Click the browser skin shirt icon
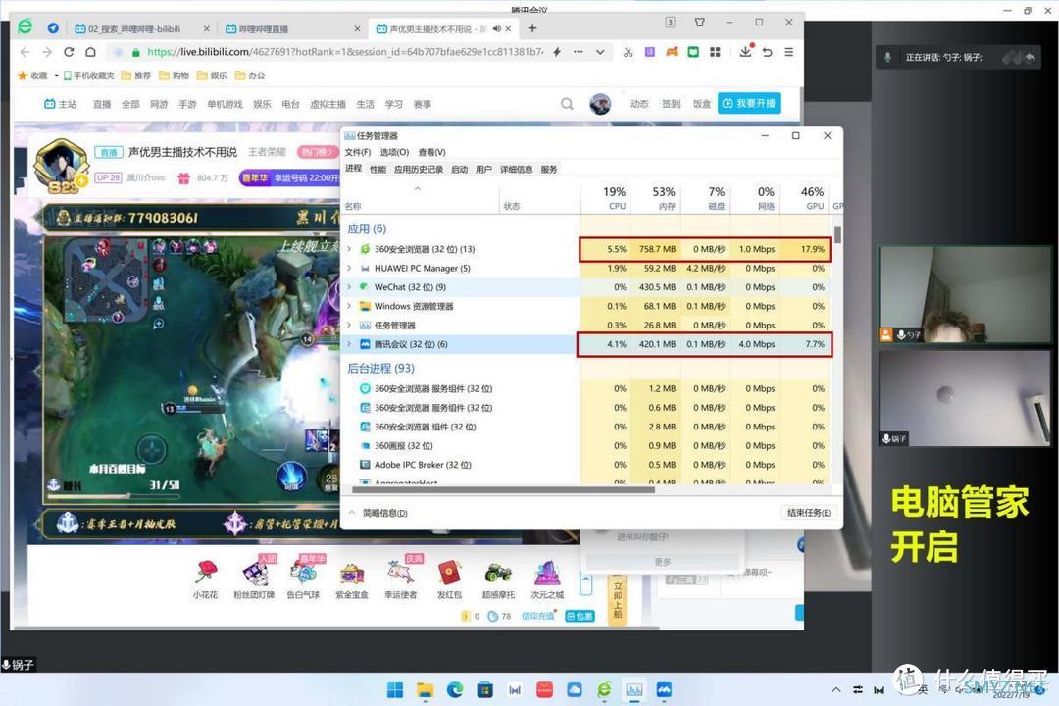This screenshot has height=706, width=1059. [x=700, y=23]
